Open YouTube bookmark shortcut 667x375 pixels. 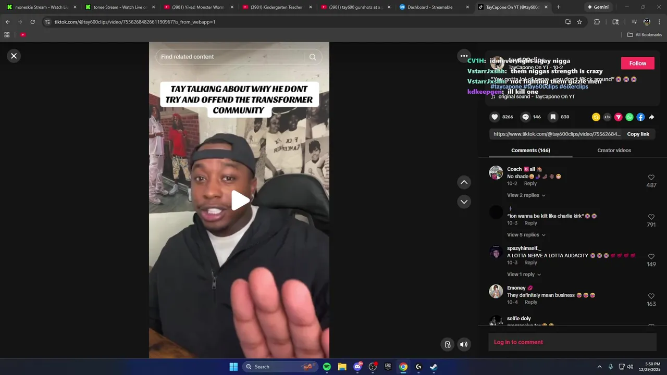tap(23, 35)
